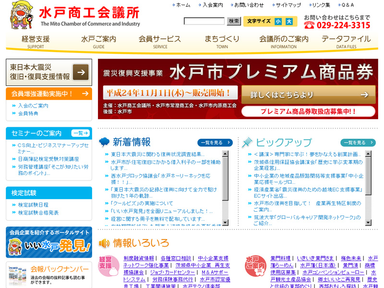The height and width of the screenshot is (288, 384).
Task: Open 会議所のご案内 INFORMATION menu
Action: (x=284, y=42)
